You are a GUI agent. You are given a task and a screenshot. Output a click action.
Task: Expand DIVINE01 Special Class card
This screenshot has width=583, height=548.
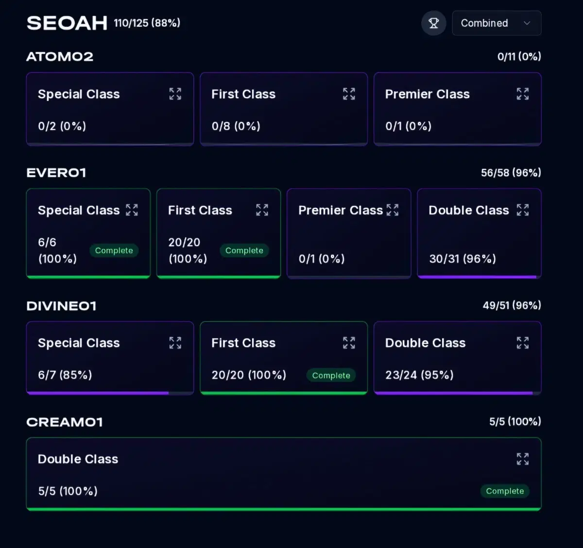pos(175,343)
